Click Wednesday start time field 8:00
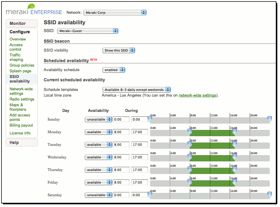The width and height of the screenshot is (280, 207). [121, 157]
